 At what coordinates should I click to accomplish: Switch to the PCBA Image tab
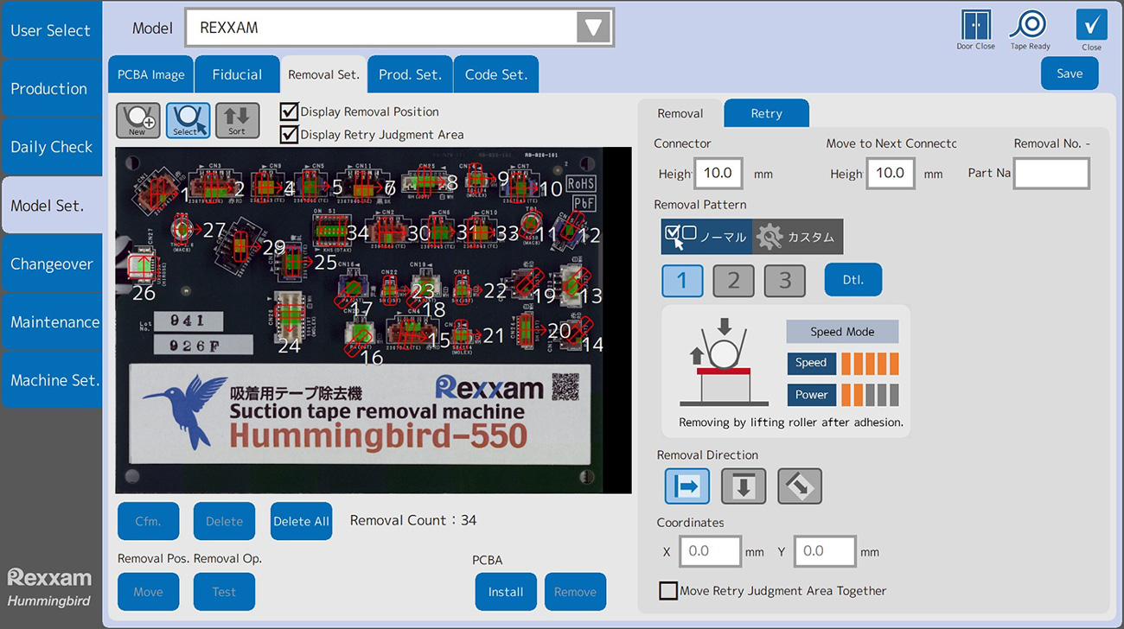point(151,74)
